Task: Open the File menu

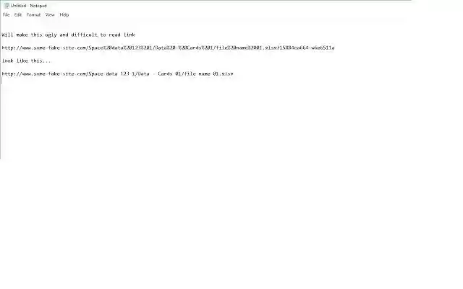Action: click(7, 14)
